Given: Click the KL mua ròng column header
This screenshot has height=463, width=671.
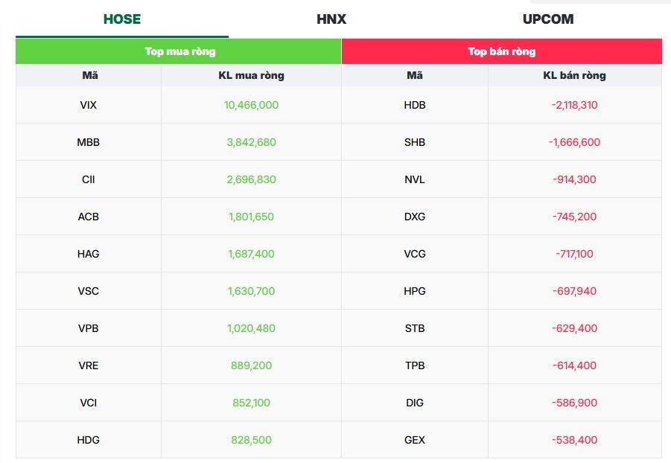Looking at the screenshot, I should (x=251, y=75).
